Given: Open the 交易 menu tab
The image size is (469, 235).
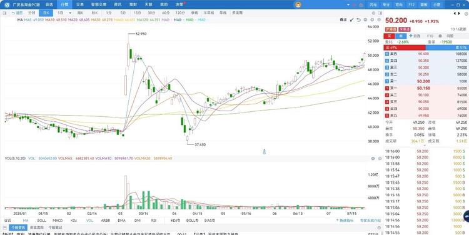Looking at the screenshot, I should click(79, 4).
